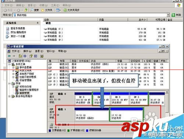Click the 更改一个设置 link
This screenshot has height=139, width=184.
tap(18, 36)
